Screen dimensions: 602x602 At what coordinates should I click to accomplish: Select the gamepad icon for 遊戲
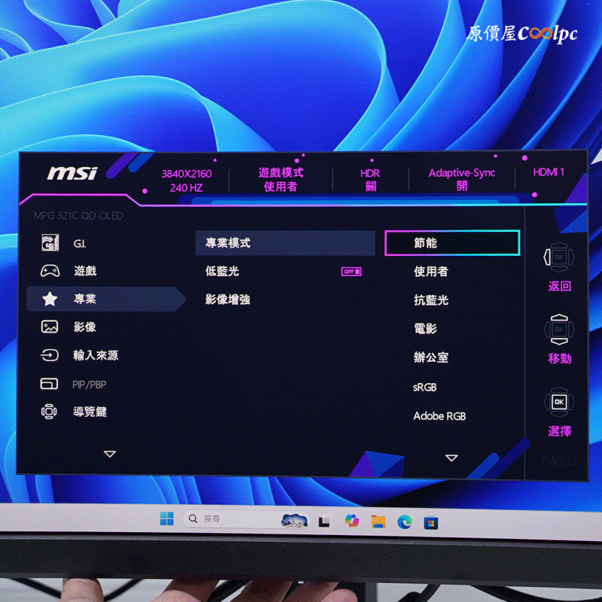(50, 271)
